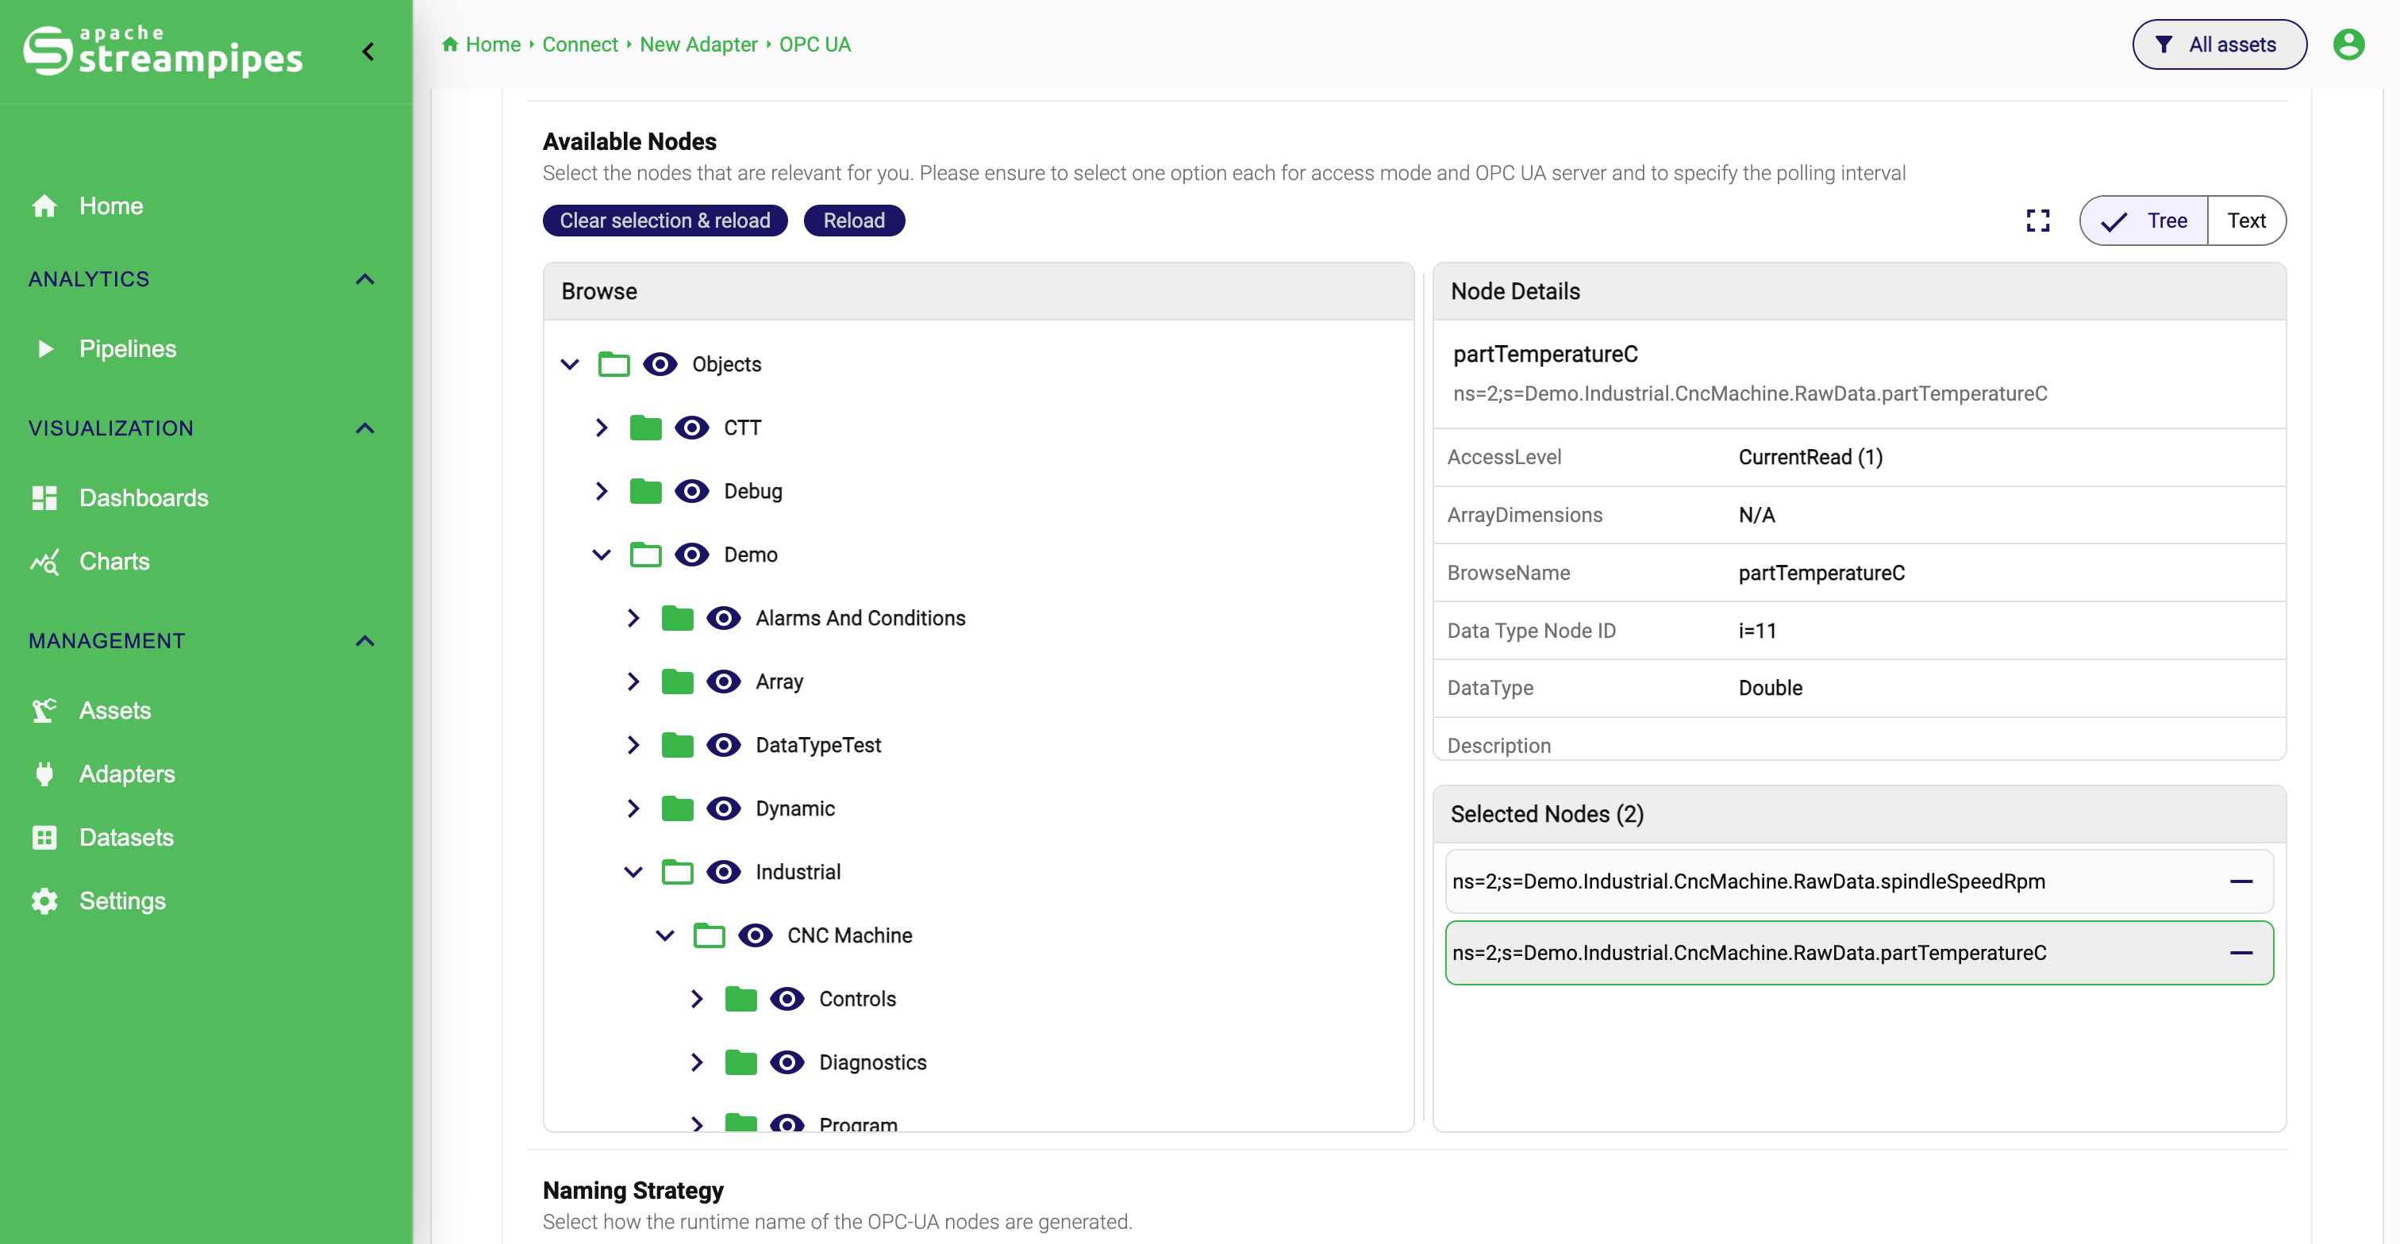This screenshot has width=2400, height=1244.
Task: Collapse the Demo tree node
Action: pyautogui.click(x=601, y=555)
